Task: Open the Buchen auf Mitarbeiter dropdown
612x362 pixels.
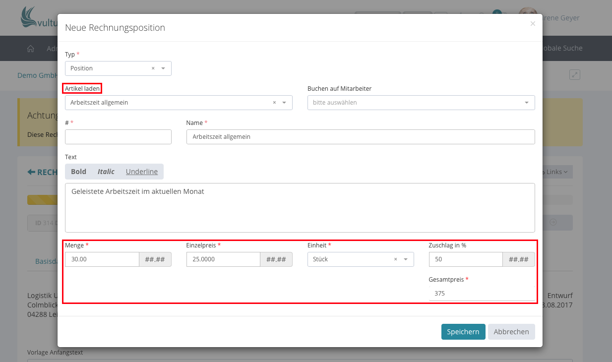Action: click(x=526, y=103)
